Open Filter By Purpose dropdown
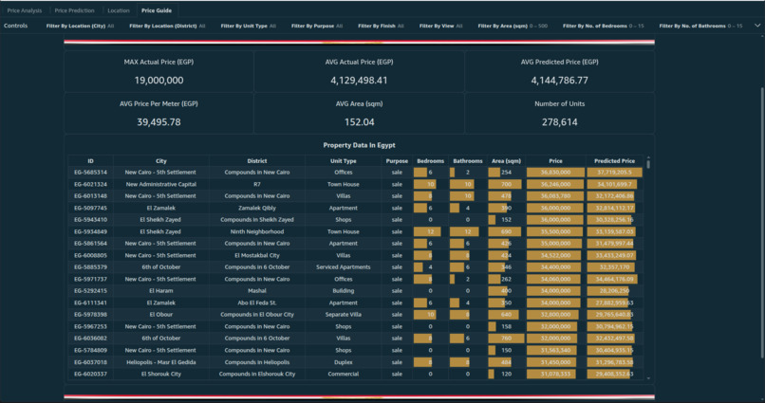765x403 pixels. click(x=317, y=26)
